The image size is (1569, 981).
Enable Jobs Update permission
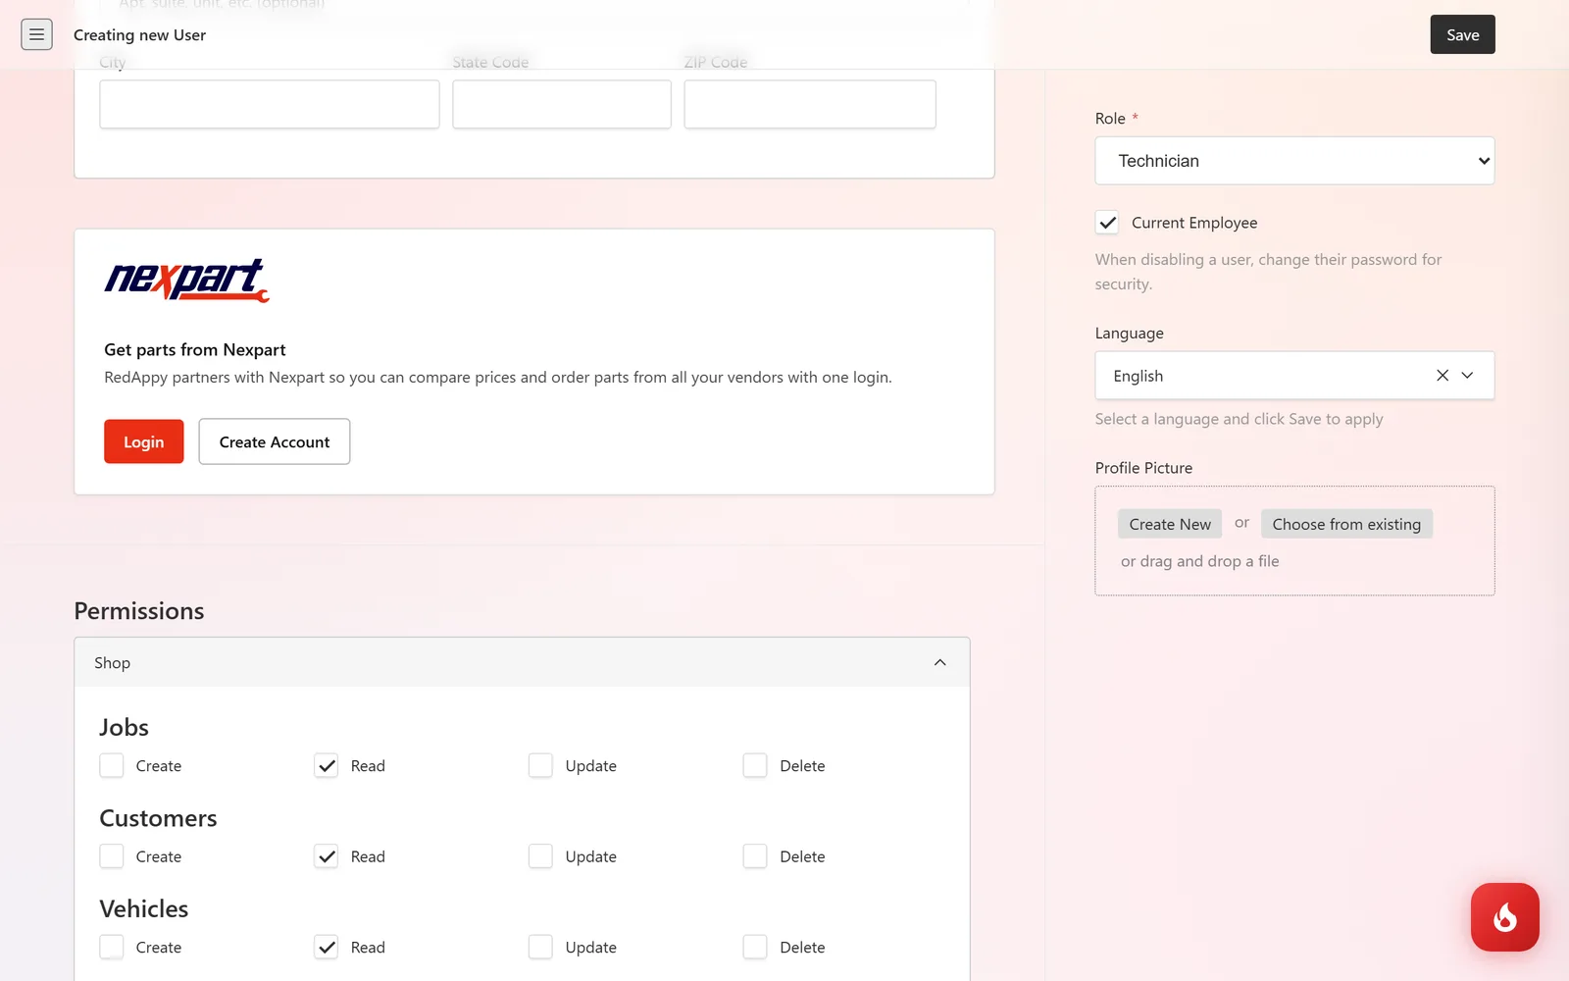tap(540, 765)
